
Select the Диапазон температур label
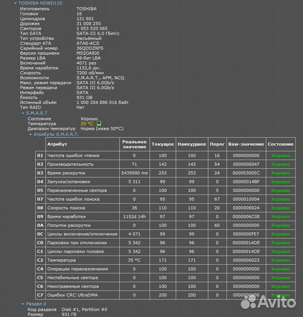pos(51,129)
